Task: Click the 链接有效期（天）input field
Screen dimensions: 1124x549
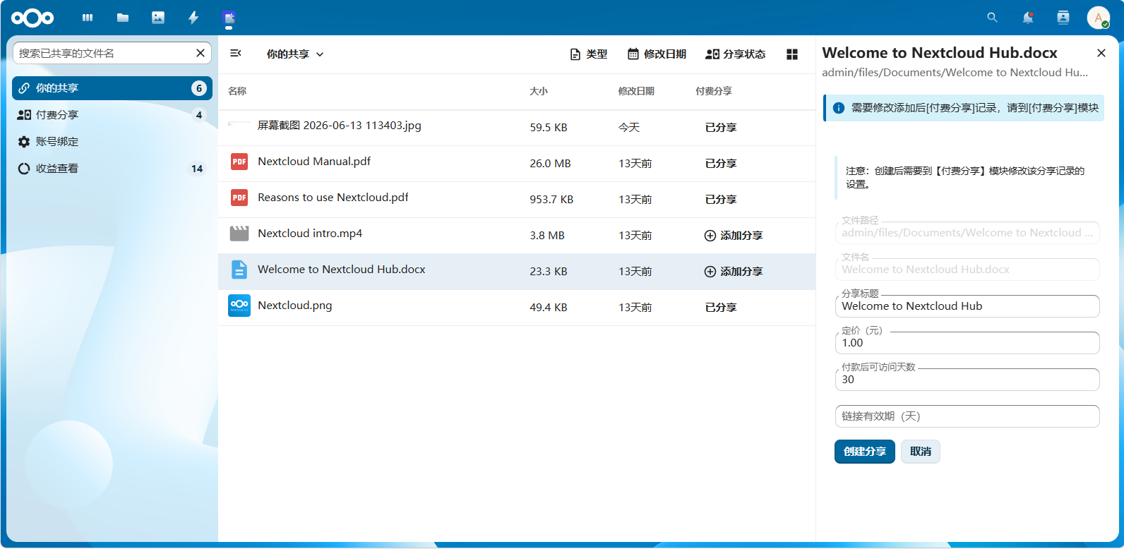Action: tap(967, 416)
